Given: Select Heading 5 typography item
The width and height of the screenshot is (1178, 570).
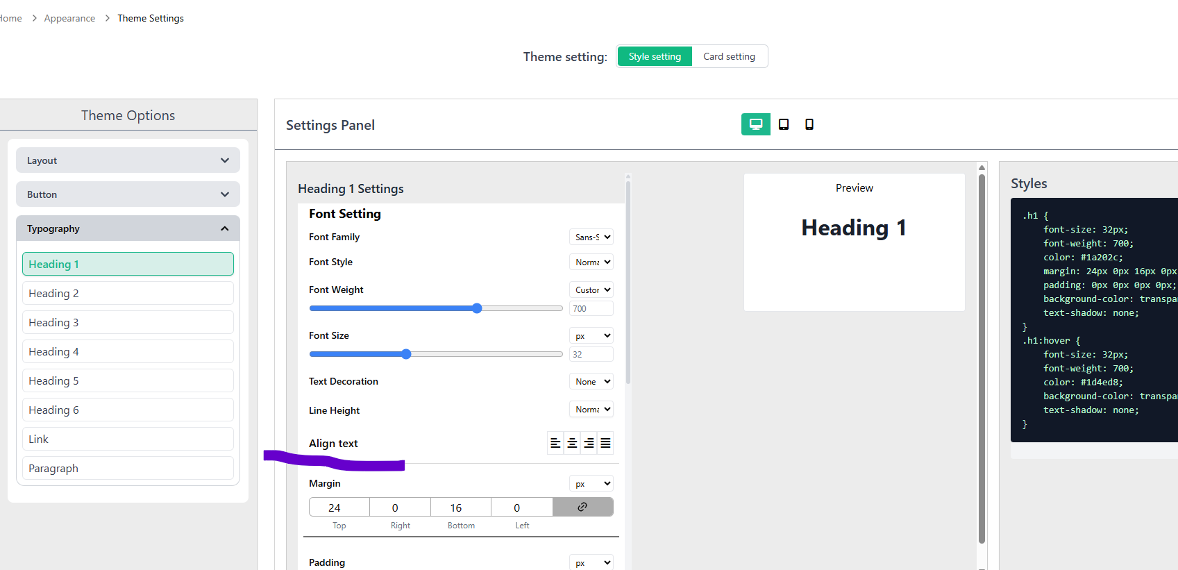Looking at the screenshot, I should tap(128, 380).
